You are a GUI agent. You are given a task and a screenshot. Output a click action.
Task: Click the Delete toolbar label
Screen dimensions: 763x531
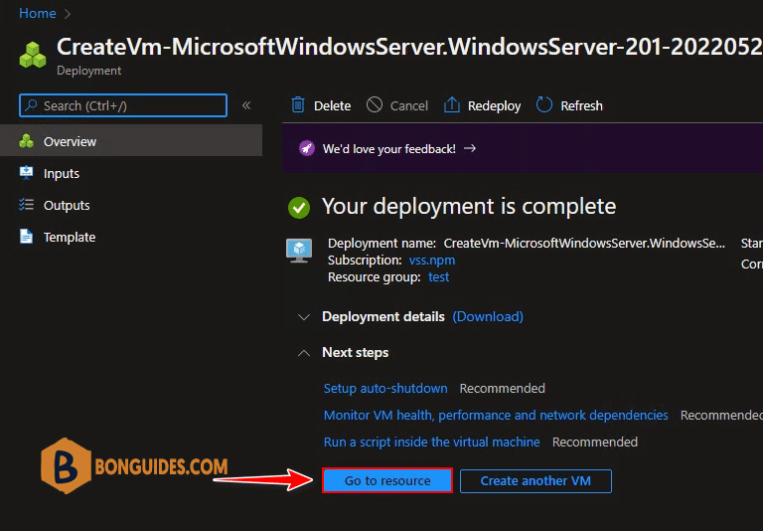[x=333, y=105]
